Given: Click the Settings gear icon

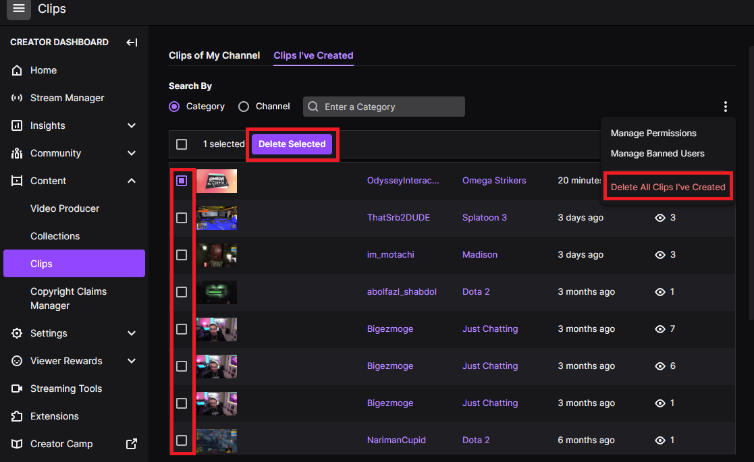Looking at the screenshot, I should [x=17, y=333].
